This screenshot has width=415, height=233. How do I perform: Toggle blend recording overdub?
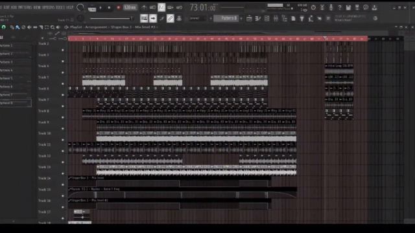coord(171,7)
